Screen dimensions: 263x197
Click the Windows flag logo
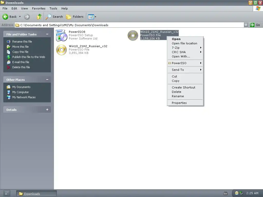pyautogui.click(x=258, y=8)
